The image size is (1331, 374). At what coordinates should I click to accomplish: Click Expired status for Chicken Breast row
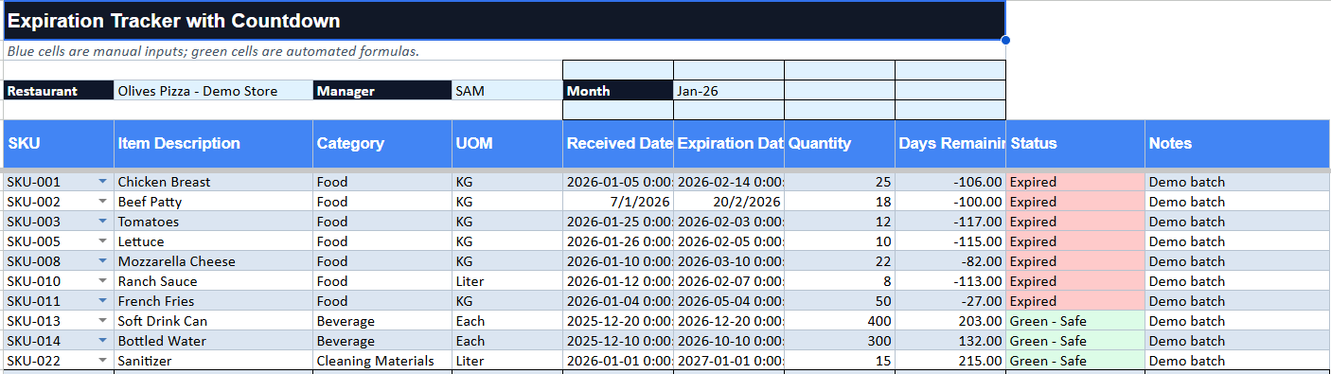pos(1075,182)
